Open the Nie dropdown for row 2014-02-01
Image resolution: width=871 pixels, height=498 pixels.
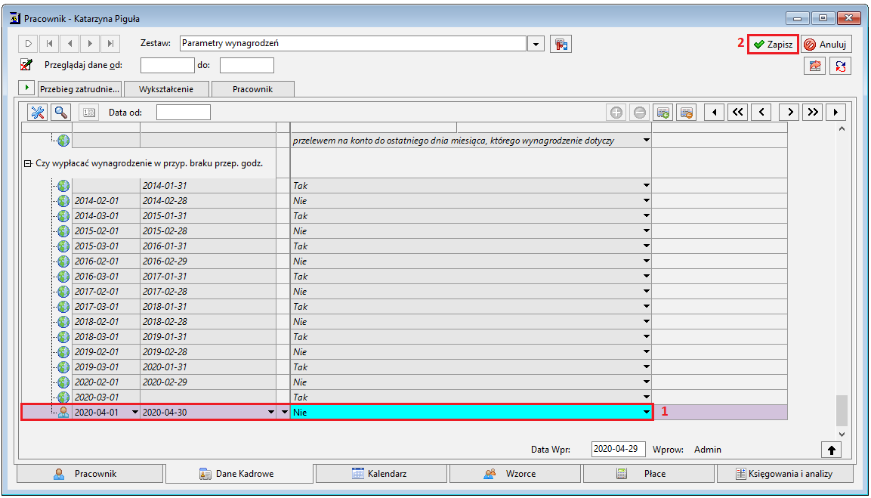(x=647, y=201)
